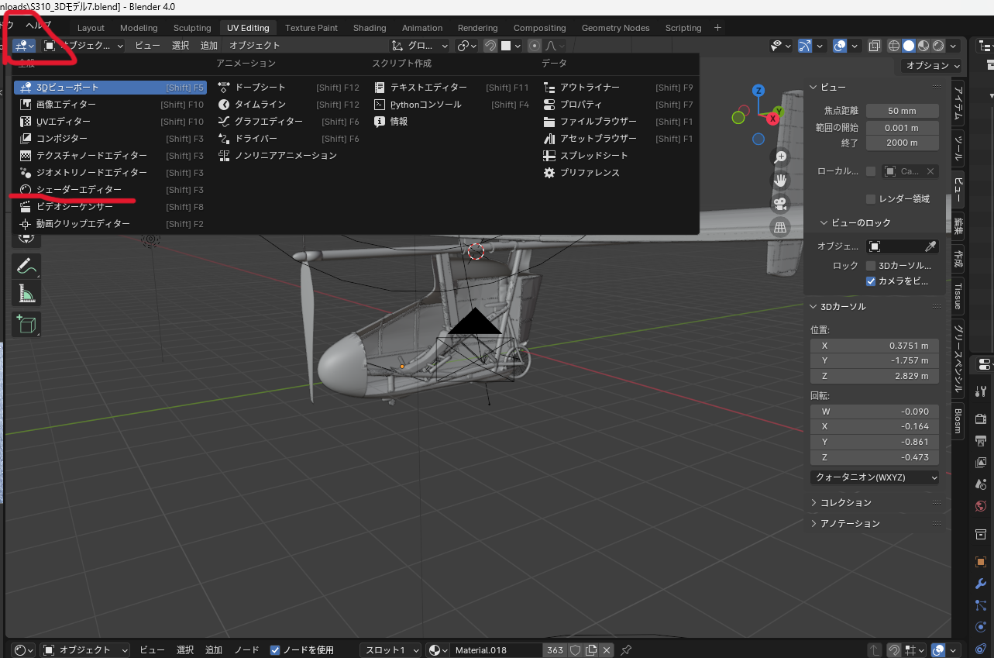Switch to the Modeling workspace tab
Viewport: 994px width, 658px height.
(139, 28)
